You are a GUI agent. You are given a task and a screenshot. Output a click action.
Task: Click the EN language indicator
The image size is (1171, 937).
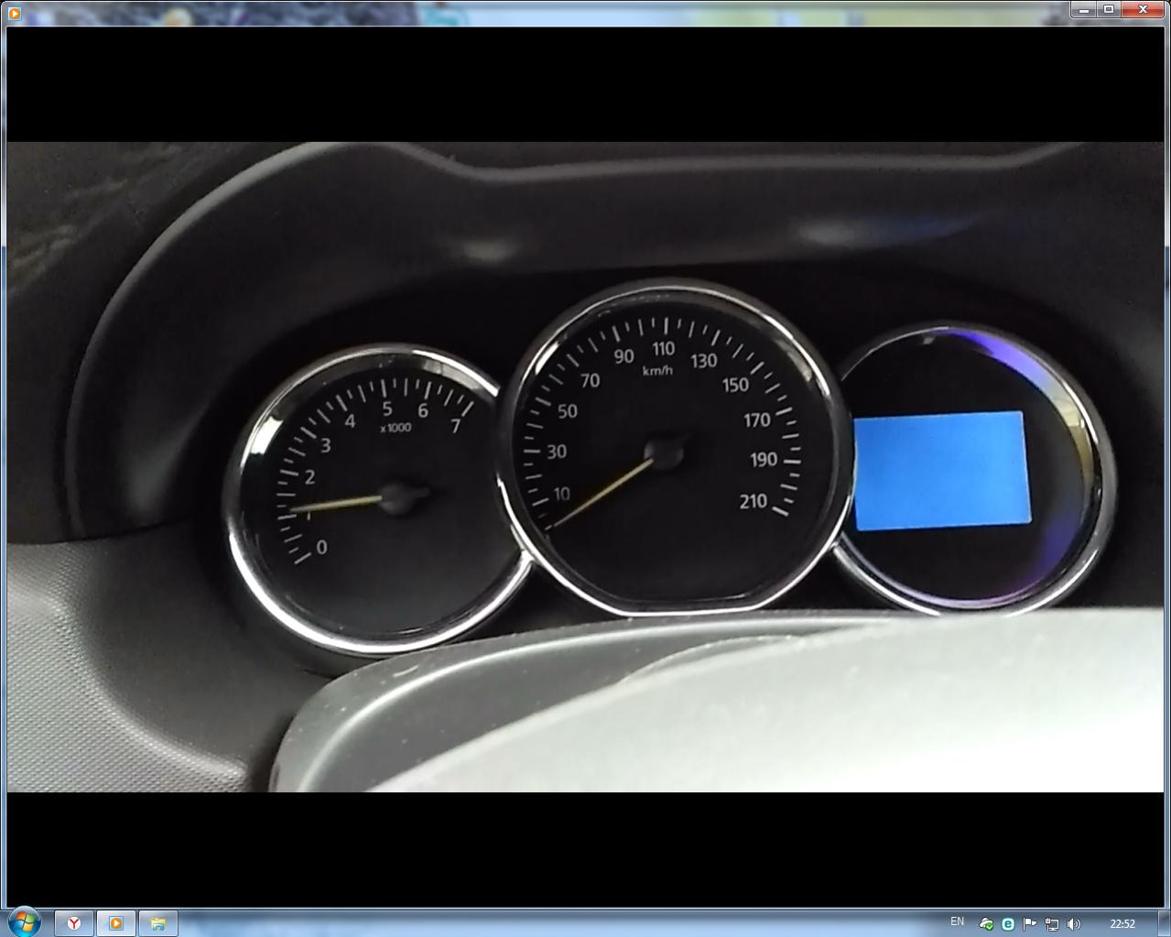tap(957, 922)
